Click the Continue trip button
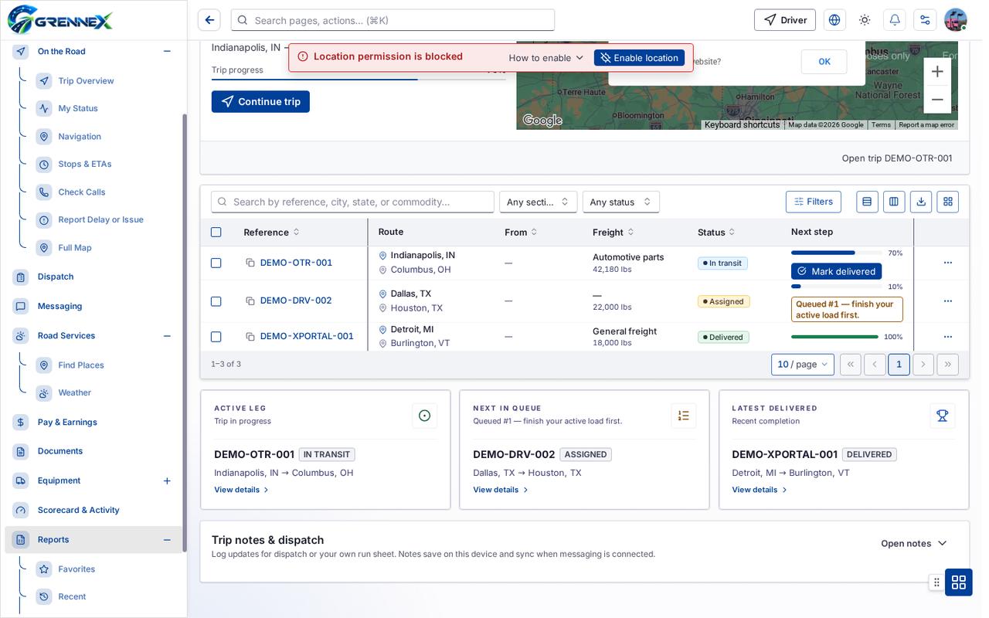Screen dimensions: 989x618 260,101
